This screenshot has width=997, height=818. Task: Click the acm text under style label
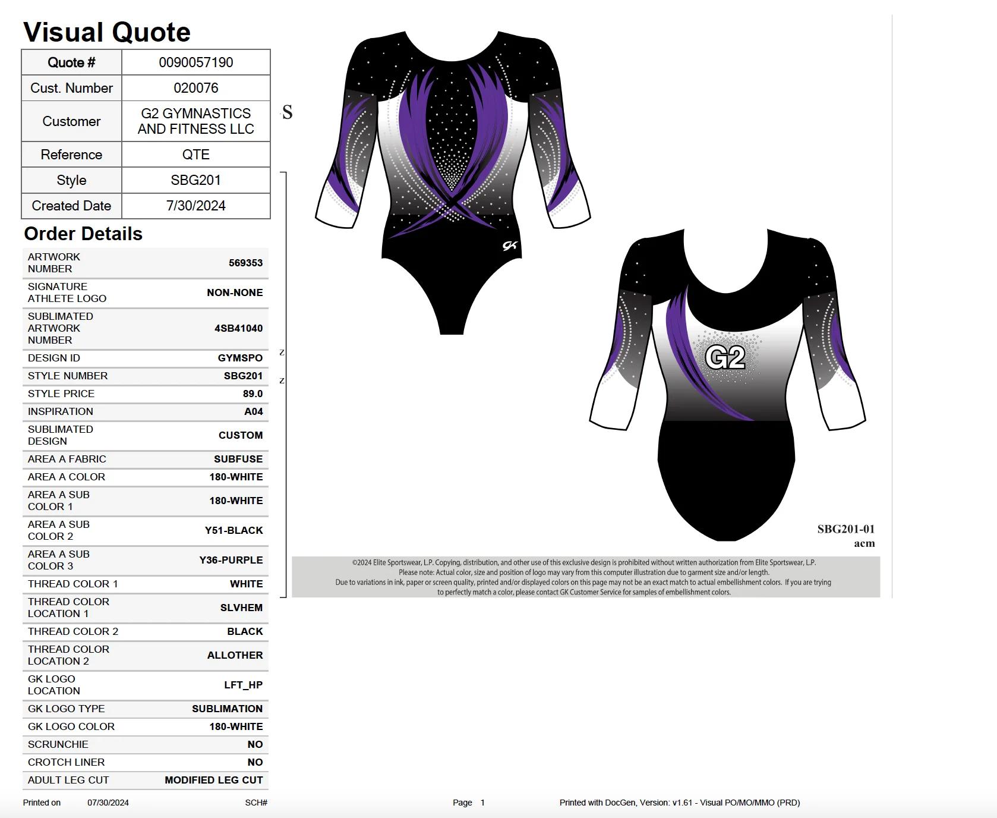865,543
